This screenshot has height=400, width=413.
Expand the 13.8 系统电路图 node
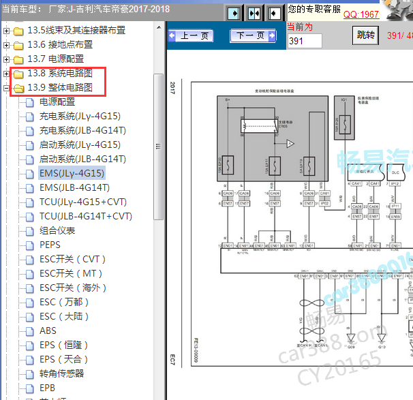pyautogui.click(x=6, y=74)
